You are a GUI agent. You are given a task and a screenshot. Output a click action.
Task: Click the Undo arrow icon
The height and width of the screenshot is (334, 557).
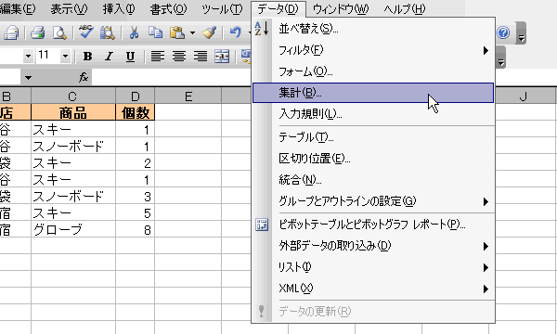tap(235, 32)
